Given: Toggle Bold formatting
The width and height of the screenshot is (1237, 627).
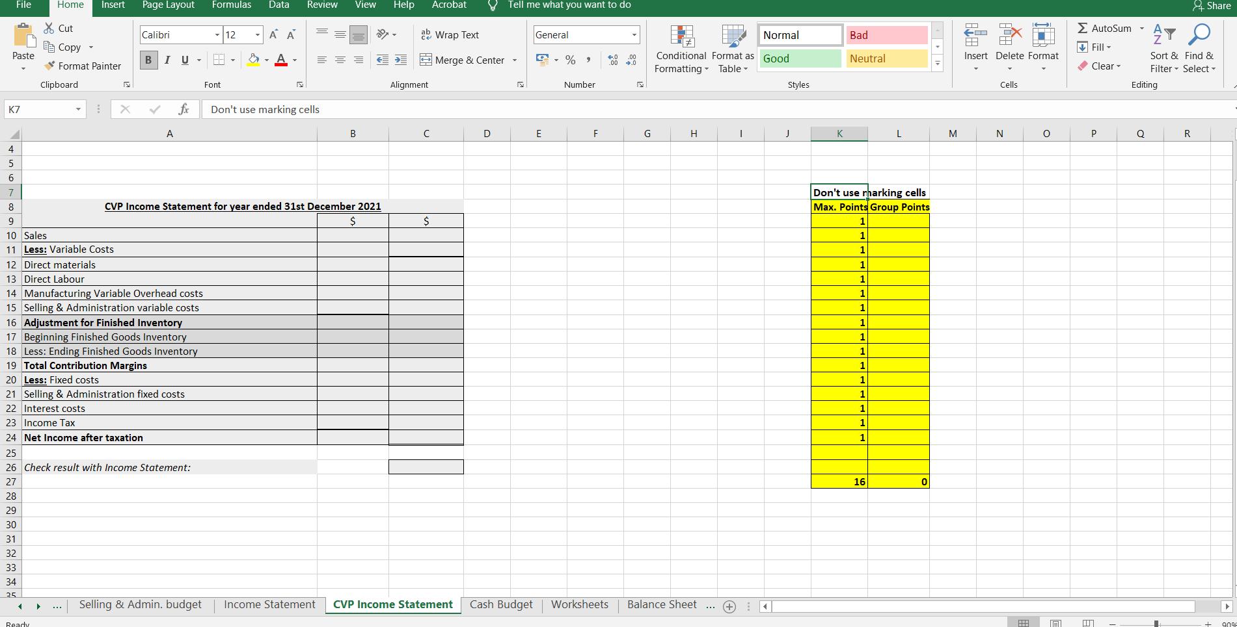Looking at the screenshot, I should (148, 60).
